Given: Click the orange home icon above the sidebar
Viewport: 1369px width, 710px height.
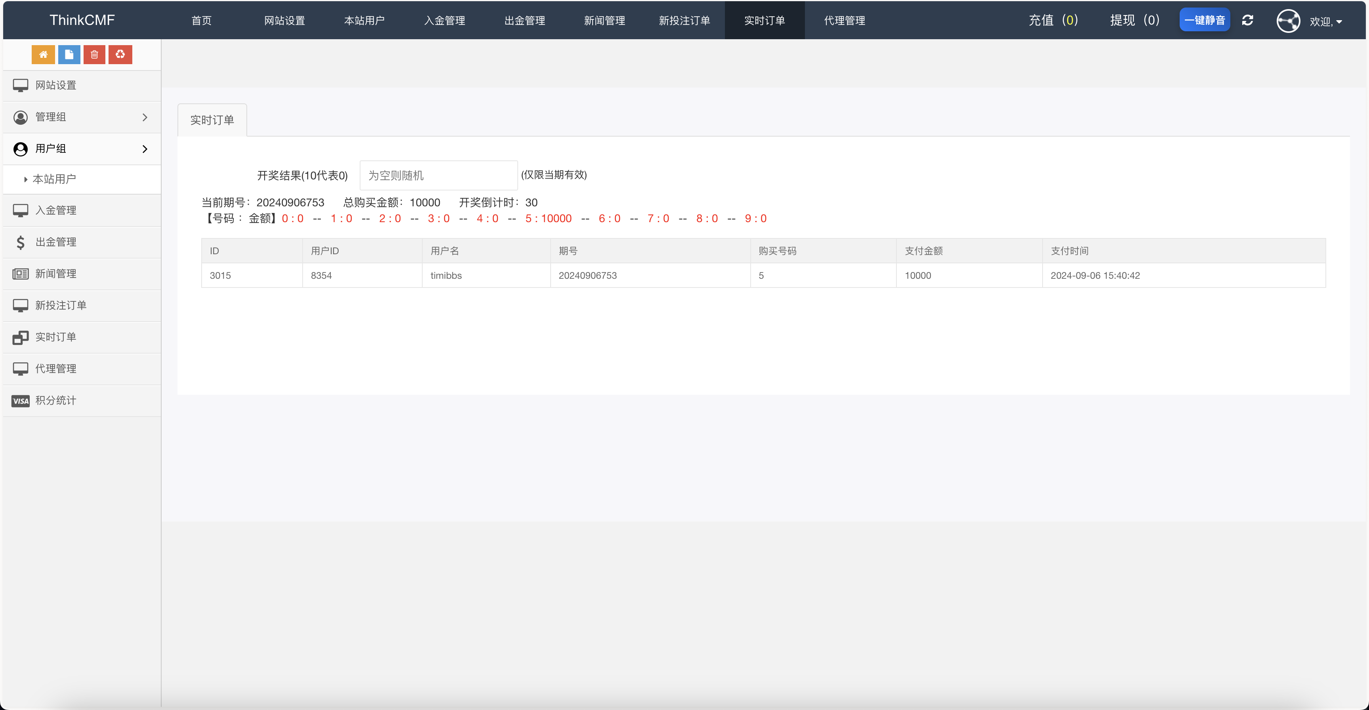Looking at the screenshot, I should [x=43, y=54].
